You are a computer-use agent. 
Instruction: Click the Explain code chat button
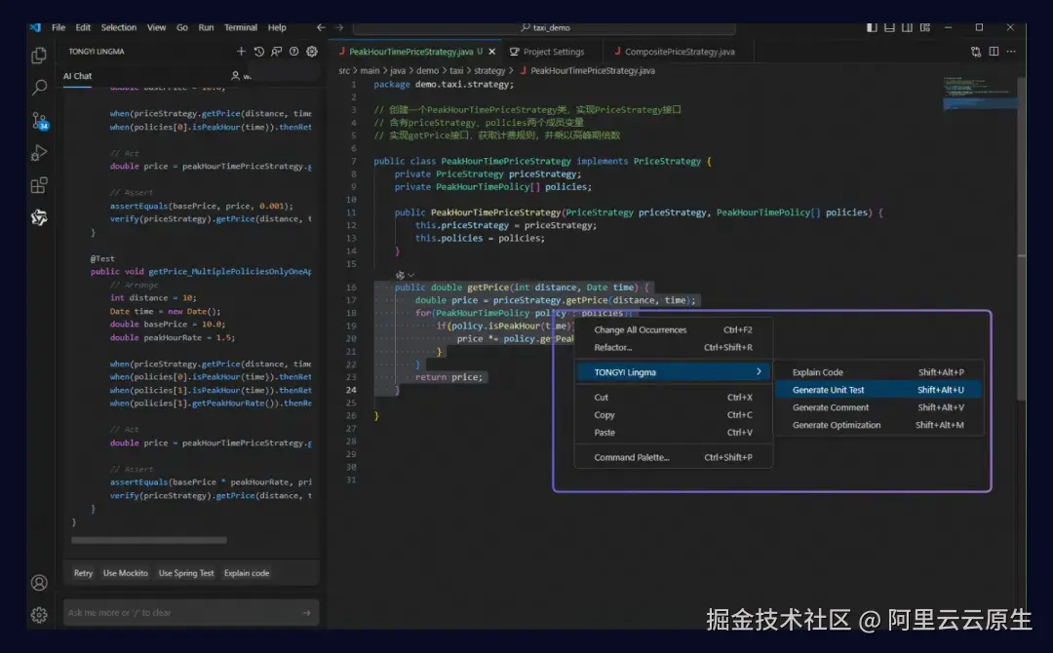(x=247, y=573)
